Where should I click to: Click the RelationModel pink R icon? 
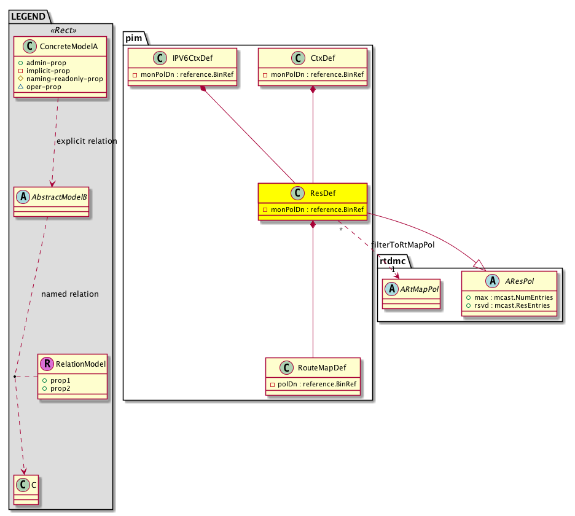(47, 364)
